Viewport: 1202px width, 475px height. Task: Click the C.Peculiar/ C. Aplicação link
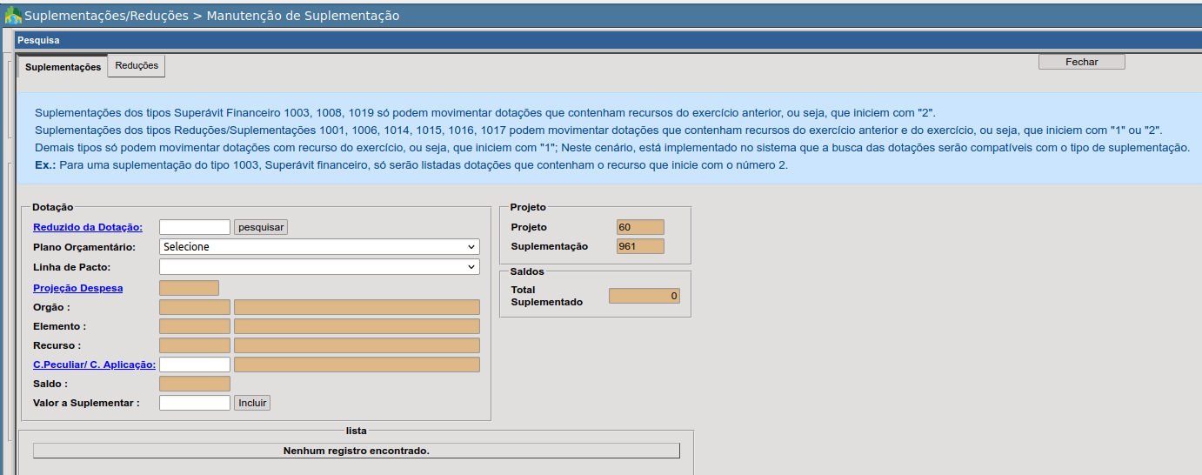[94, 365]
